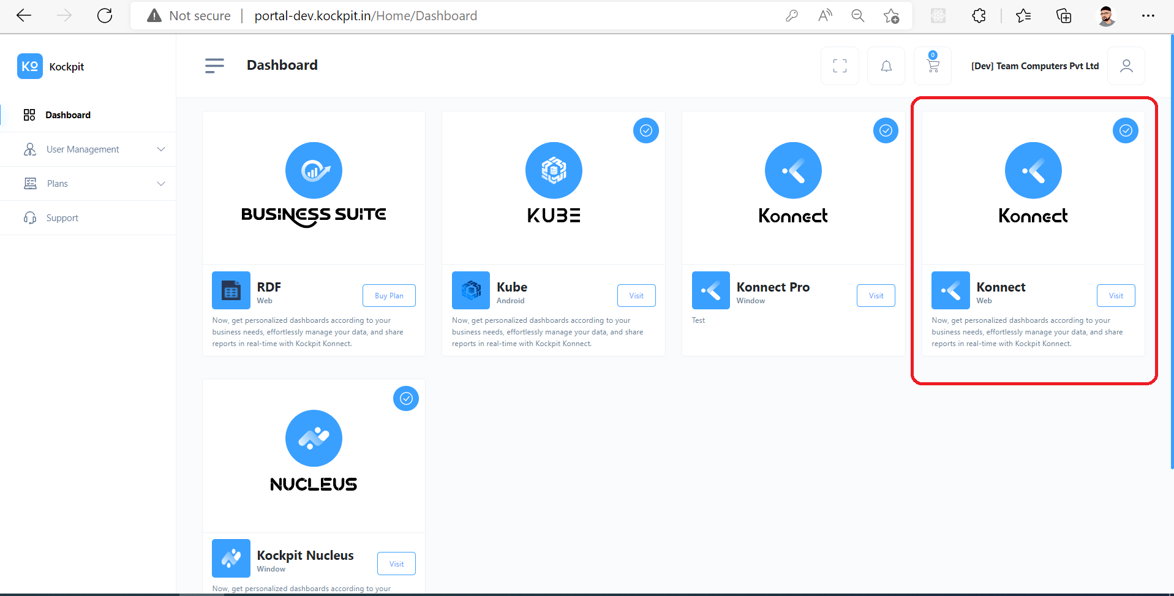Click the browser address bar URL
Screen dimensions: 1174x596
tap(366, 16)
